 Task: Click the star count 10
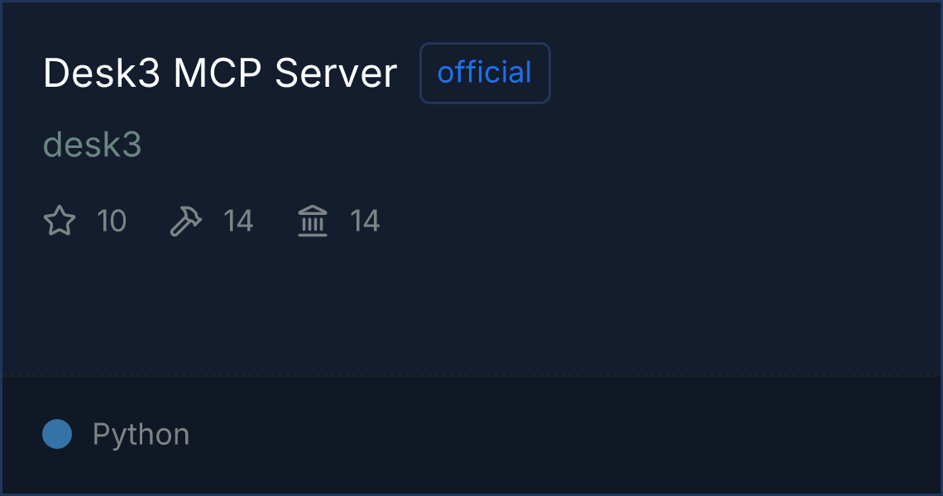pos(112,221)
